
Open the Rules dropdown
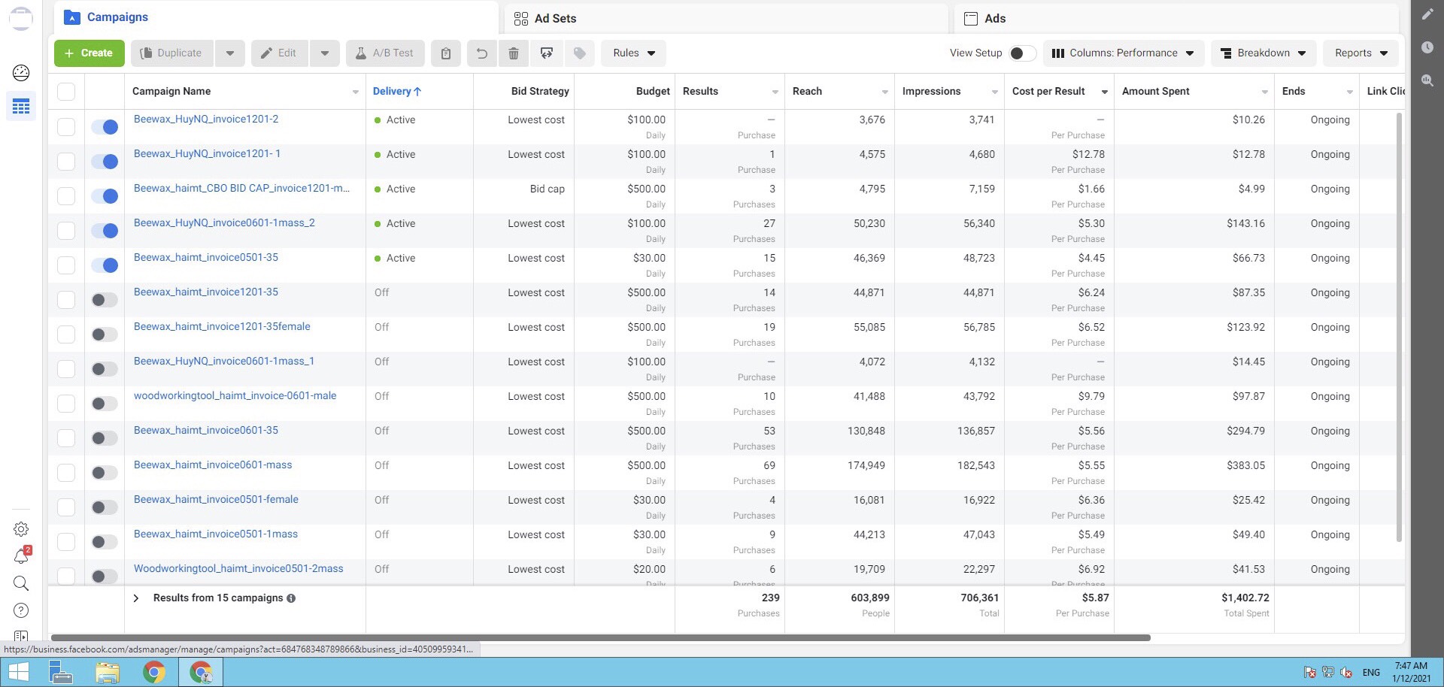pyautogui.click(x=634, y=53)
